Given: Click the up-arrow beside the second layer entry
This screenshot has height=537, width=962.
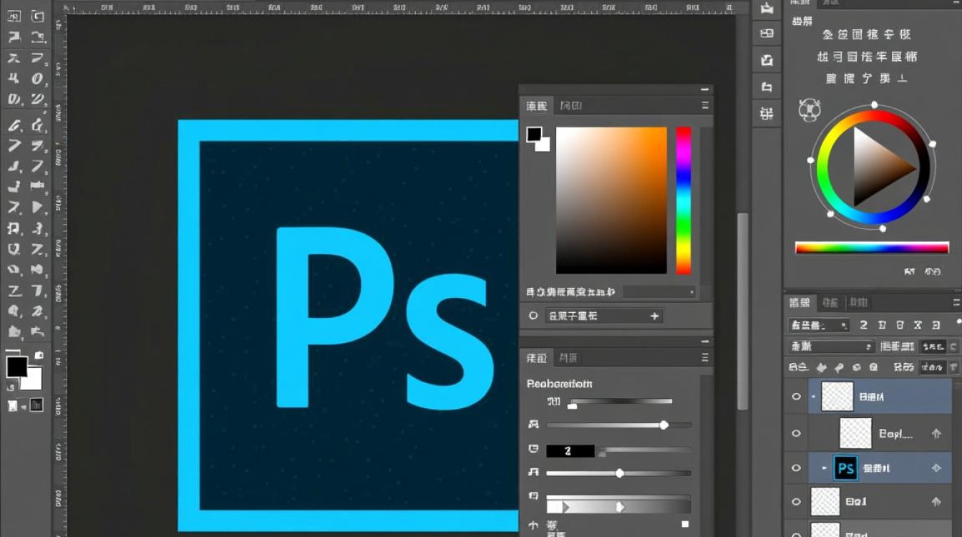Looking at the screenshot, I should pos(938,432).
